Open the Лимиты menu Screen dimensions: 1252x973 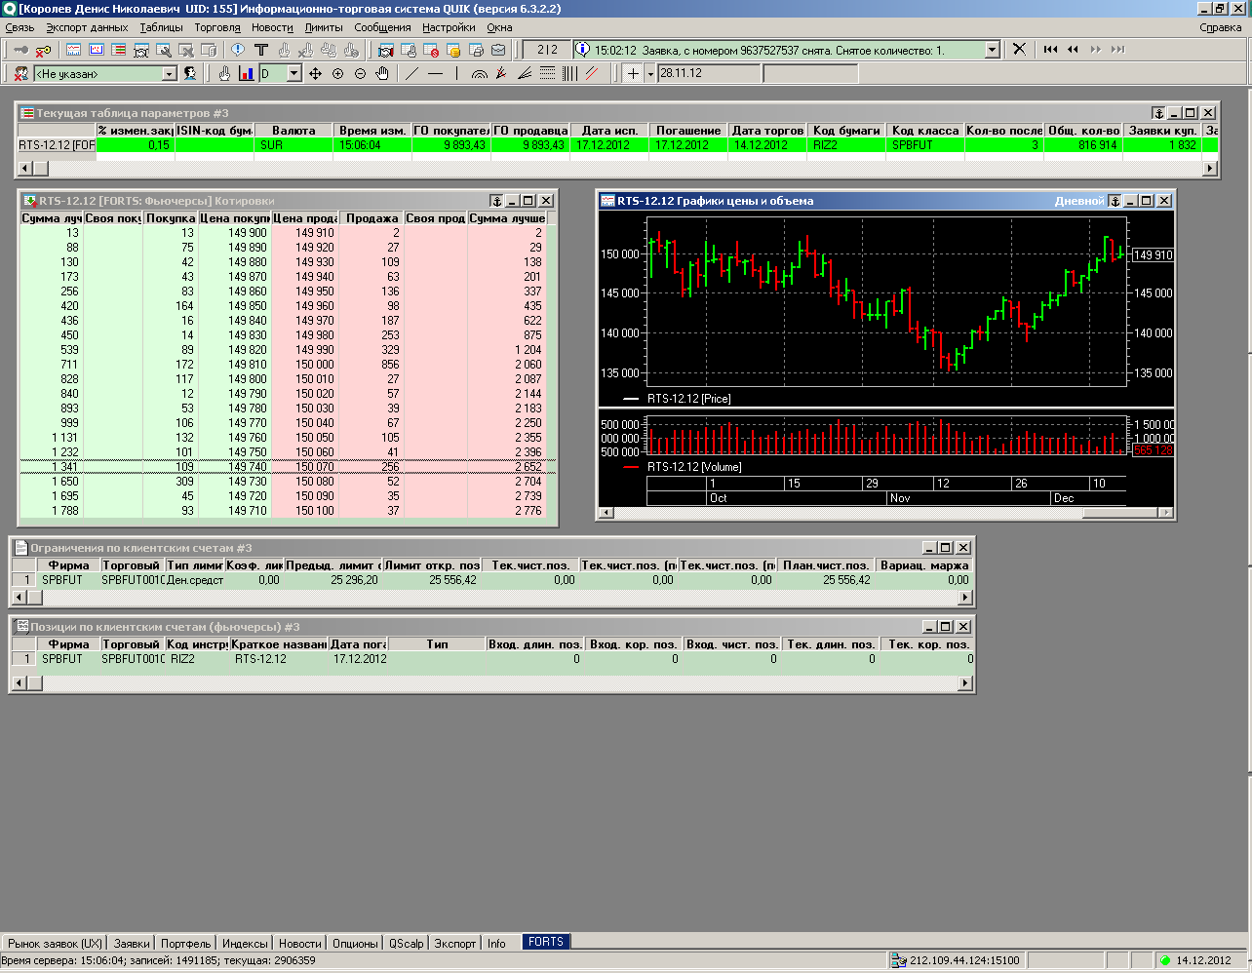click(324, 27)
